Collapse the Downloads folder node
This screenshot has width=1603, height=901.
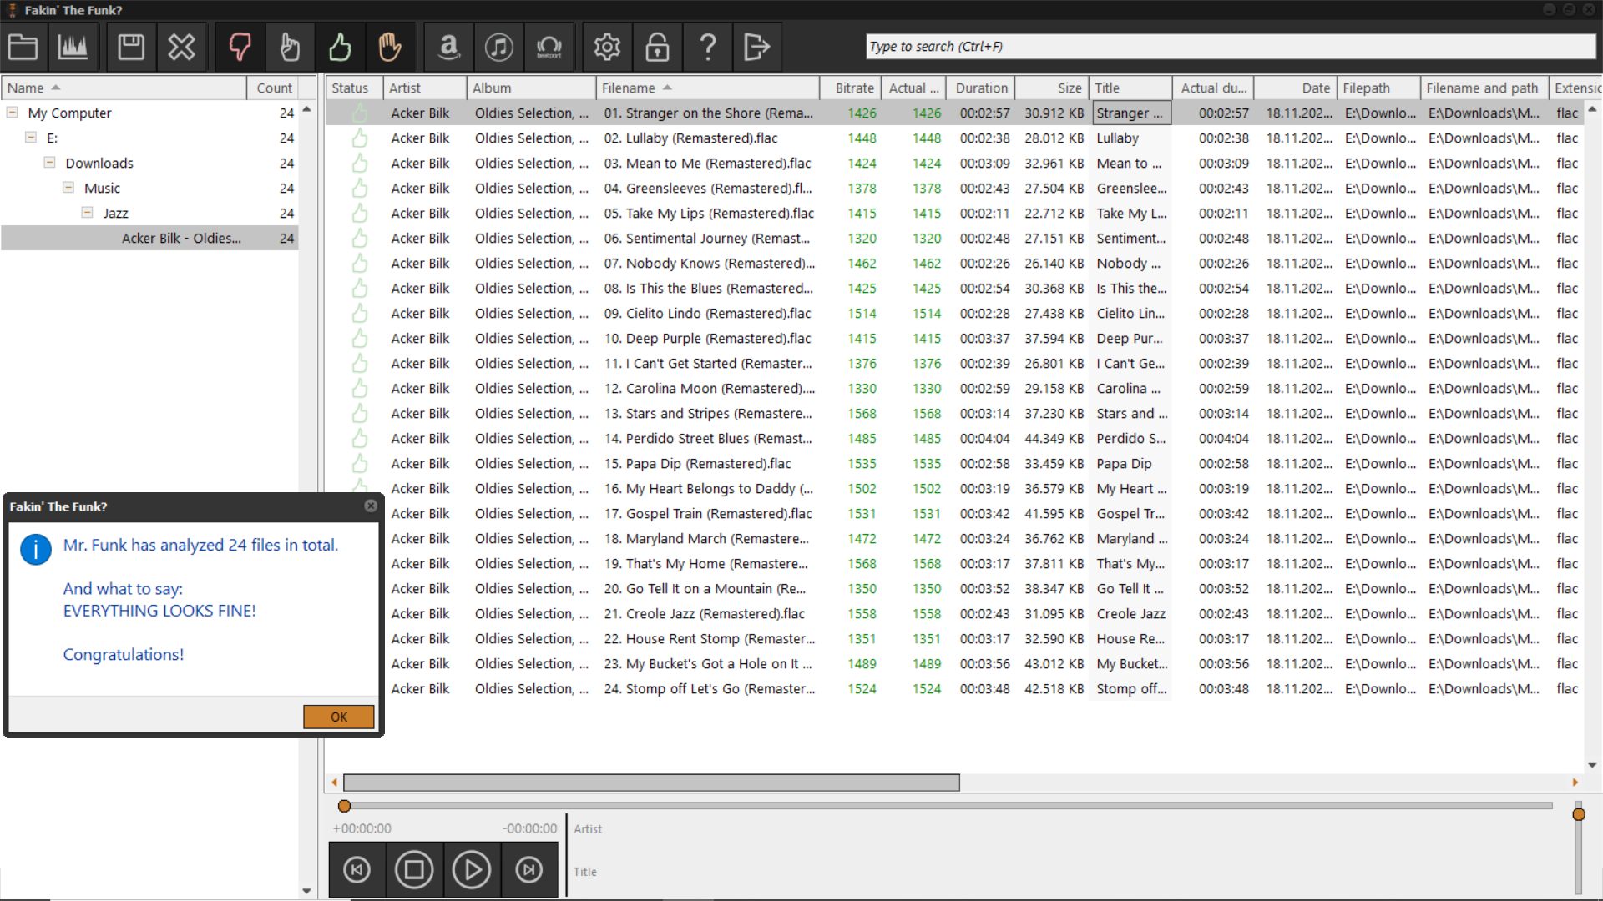point(50,163)
